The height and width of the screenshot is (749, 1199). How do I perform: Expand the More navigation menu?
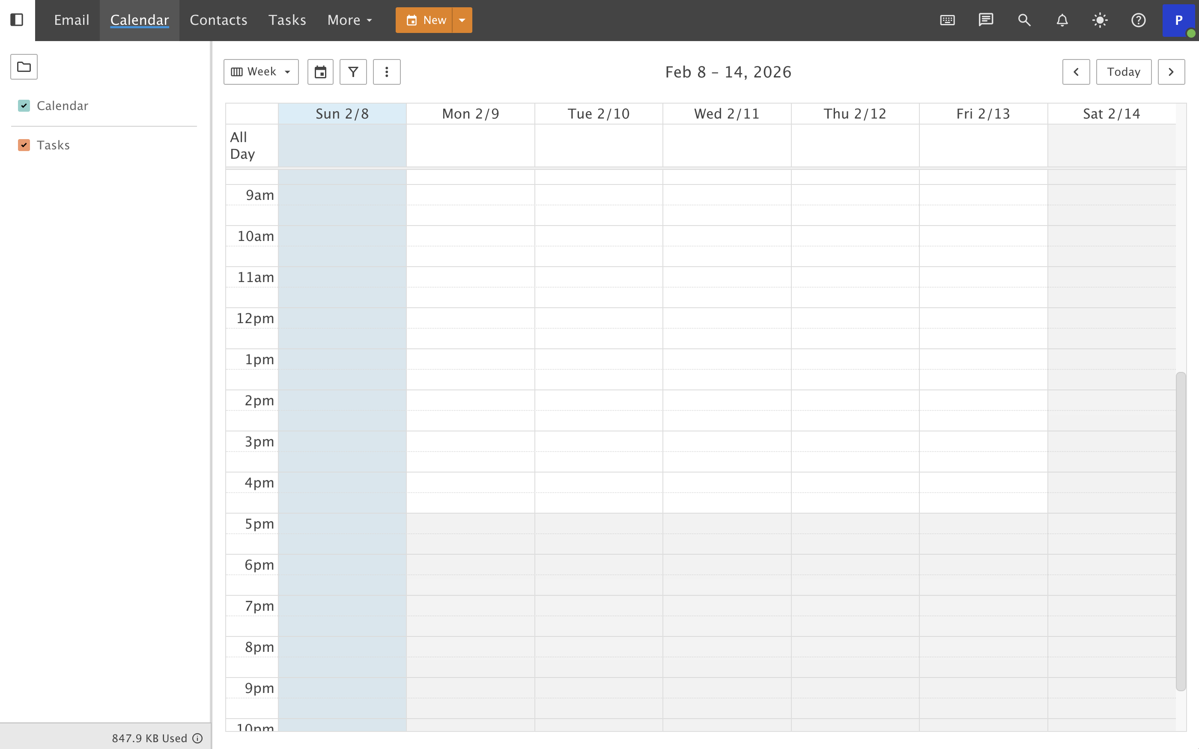tap(349, 20)
